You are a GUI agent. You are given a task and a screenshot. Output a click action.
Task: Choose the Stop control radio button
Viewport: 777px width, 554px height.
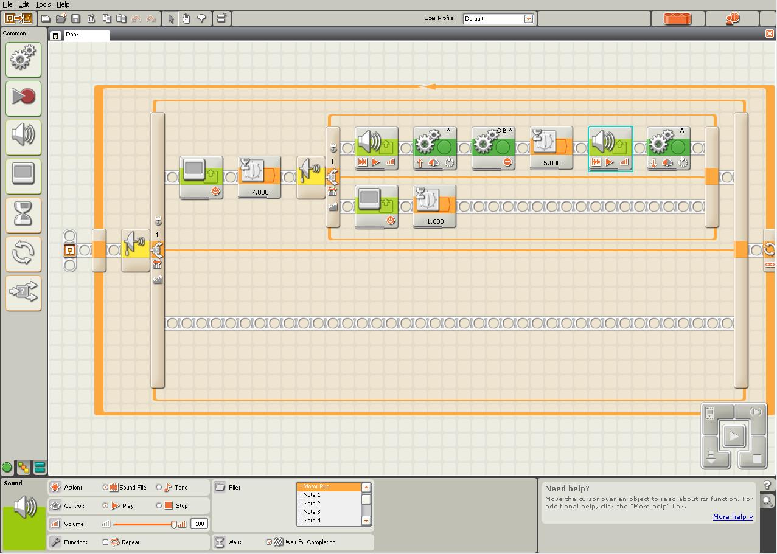click(x=159, y=505)
